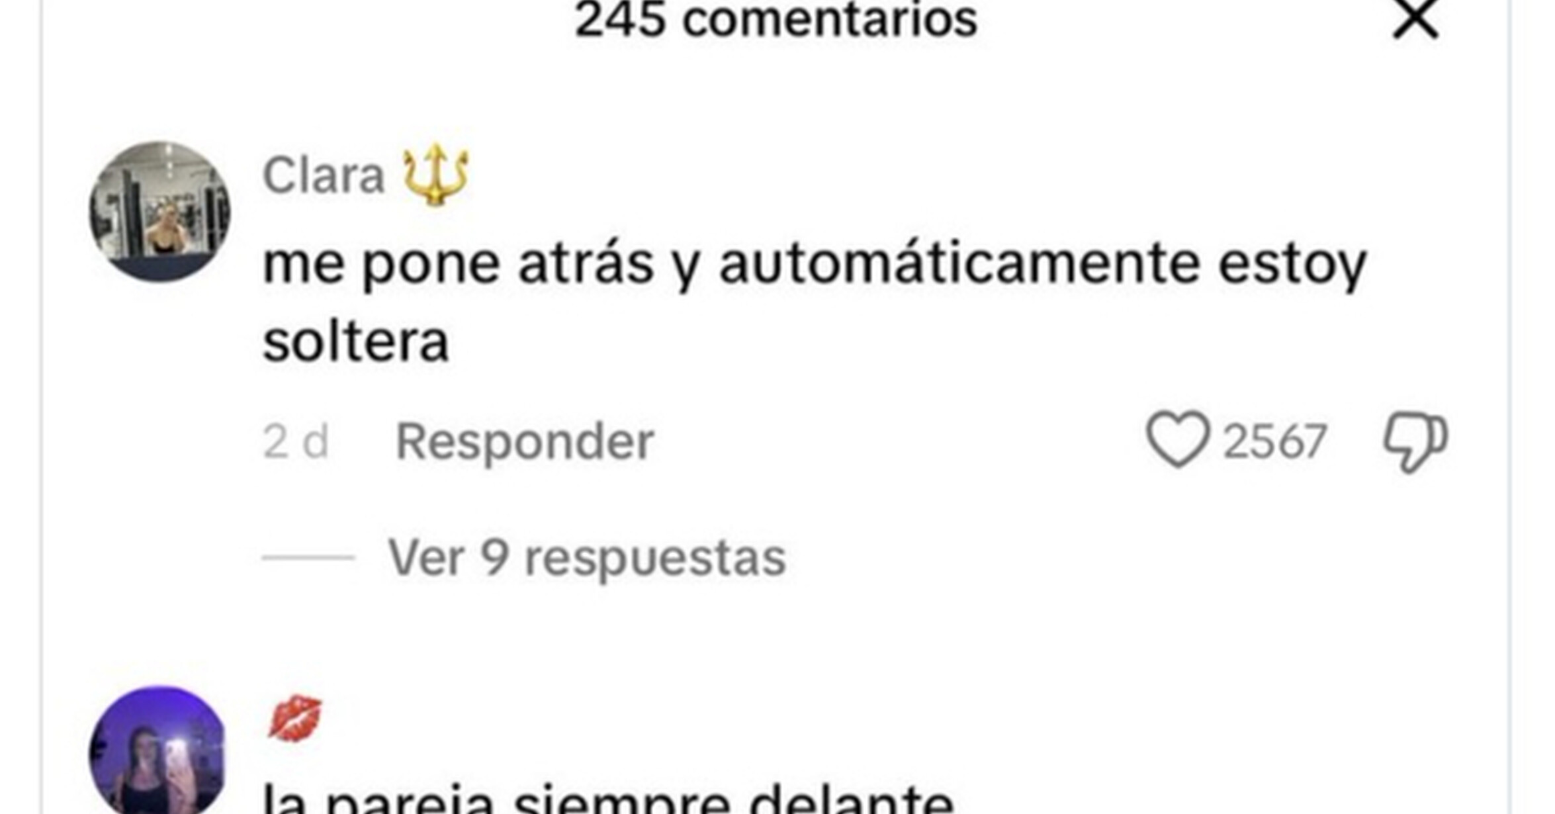Dislike Clara's comment with thumbs-down icon
The width and height of the screenshot is (1555, 814).
pyautogui.click(x=1415, y=441)
